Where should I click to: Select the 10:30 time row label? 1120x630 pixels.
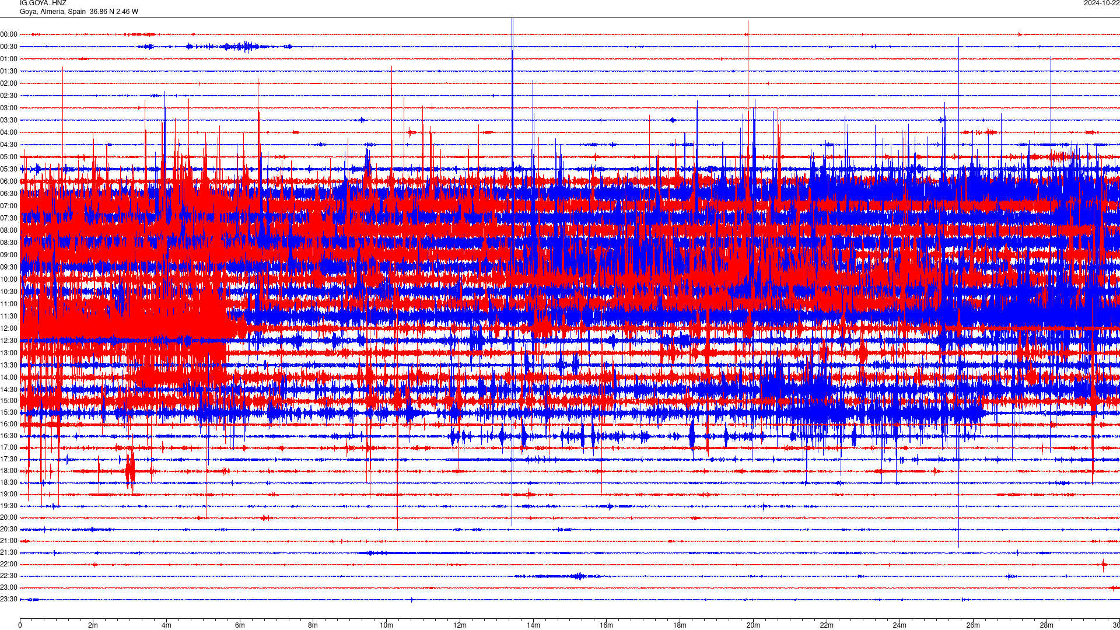(x=9, y=292)
